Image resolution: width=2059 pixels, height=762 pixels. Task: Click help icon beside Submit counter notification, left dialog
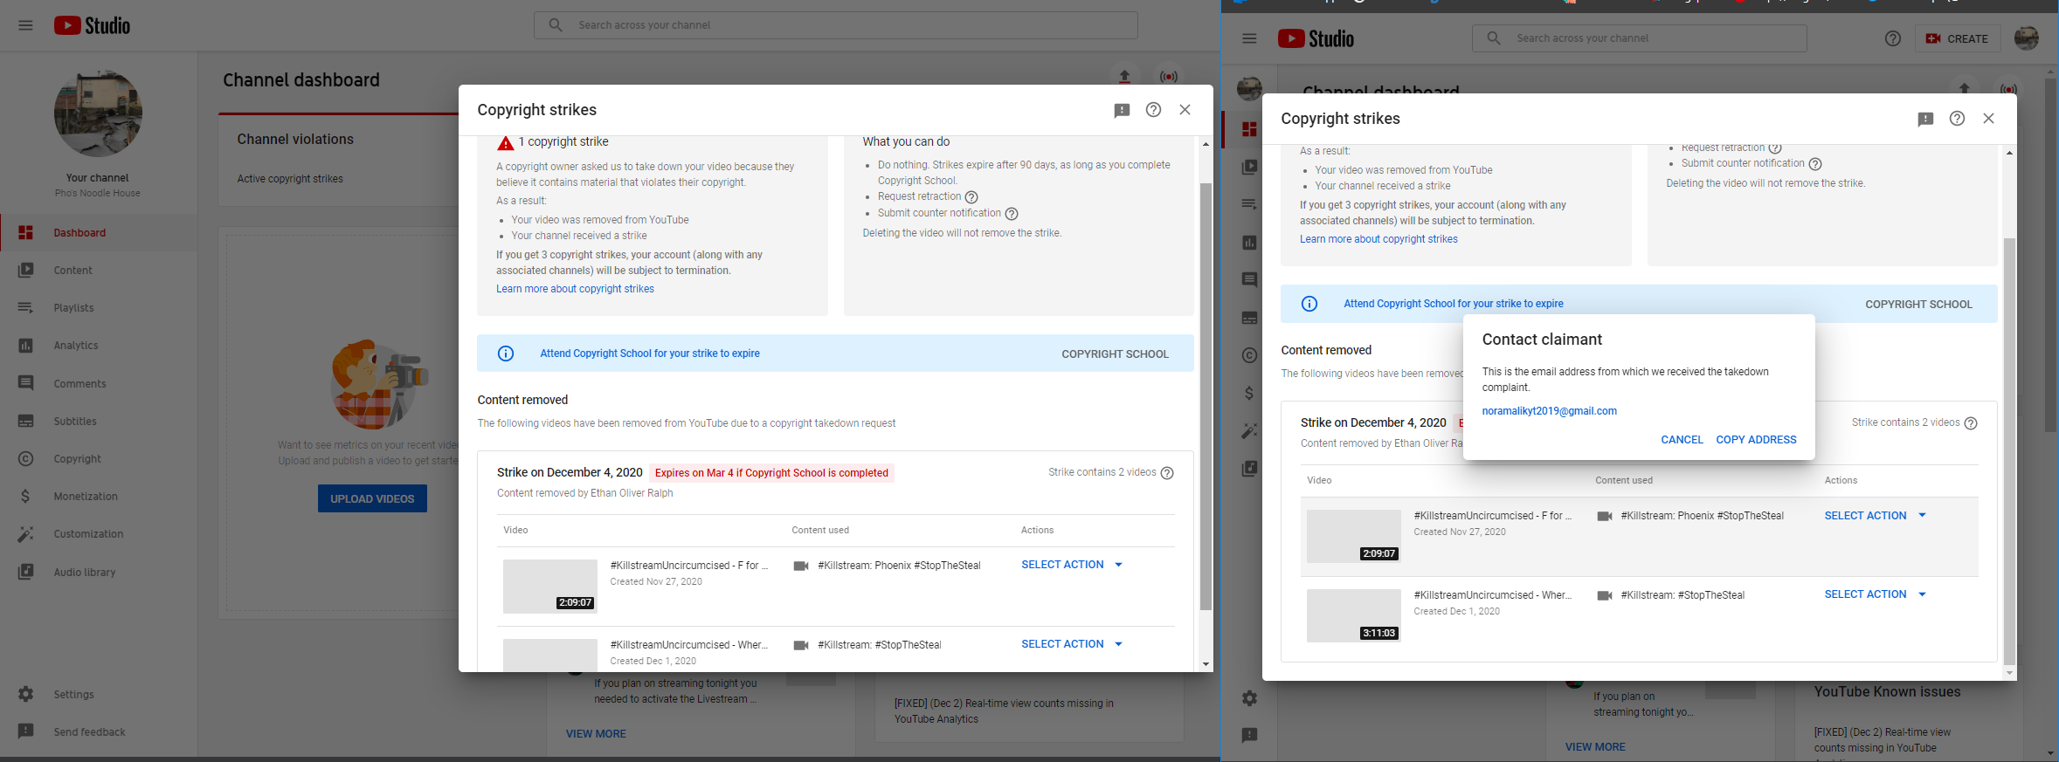(1012, 214)
